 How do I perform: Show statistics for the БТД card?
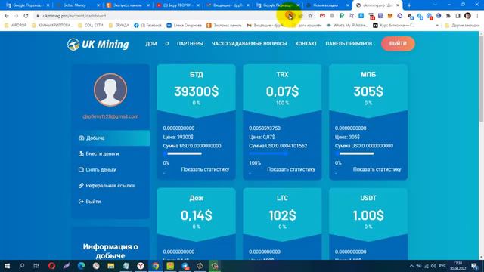[205, 169]
